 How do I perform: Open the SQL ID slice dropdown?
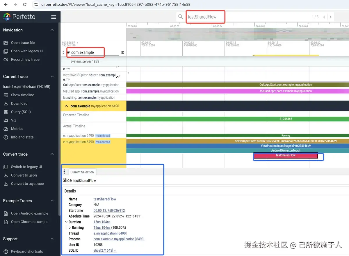(115, 251)
